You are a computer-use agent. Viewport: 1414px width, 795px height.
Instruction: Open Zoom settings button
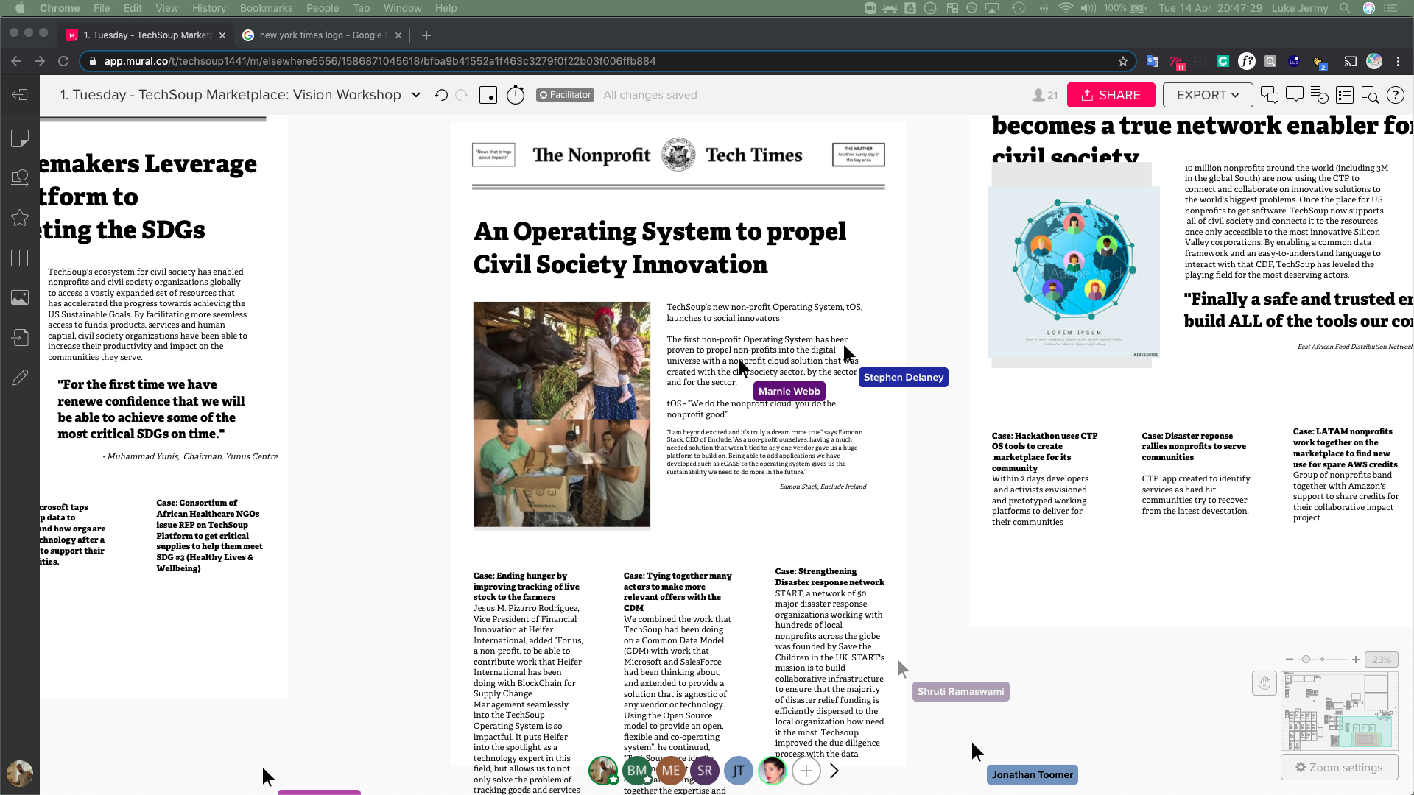pyautogui.click(x=1339, y=767)
